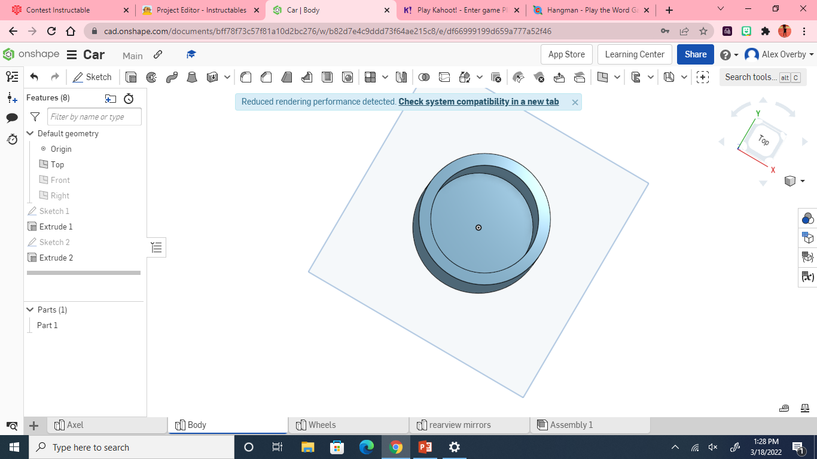Select the Hole tool
The height and width of the screenshot is (459, 817).
(347, 77)
